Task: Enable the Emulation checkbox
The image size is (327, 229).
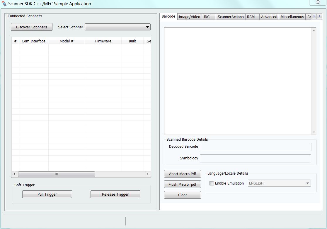Action: click(212, 183)
